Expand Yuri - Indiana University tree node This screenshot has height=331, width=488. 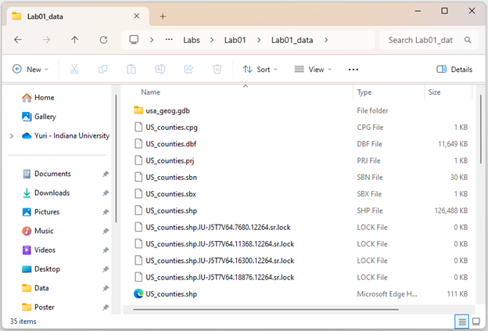click(12, 135)
